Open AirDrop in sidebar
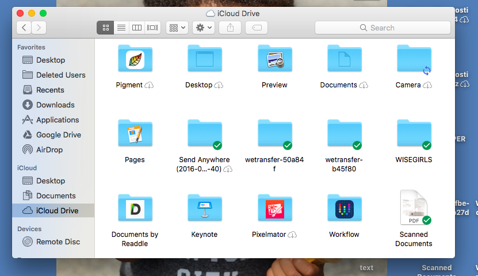 coord(53,149)
